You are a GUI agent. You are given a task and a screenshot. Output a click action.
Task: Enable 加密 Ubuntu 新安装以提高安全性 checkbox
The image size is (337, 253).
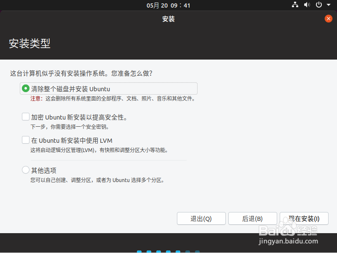point(26,117)
